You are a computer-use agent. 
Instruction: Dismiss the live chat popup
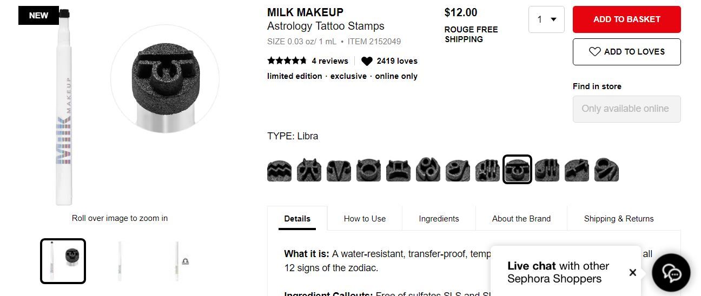pyautogui.click(x=632, y=272)
